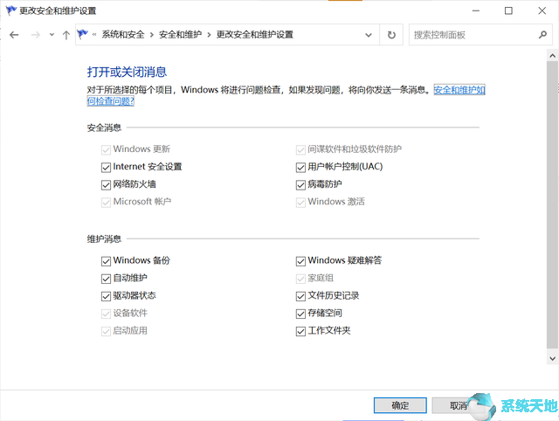Click the disabled Microsoft 帐户 checkbox

point(106,202)
